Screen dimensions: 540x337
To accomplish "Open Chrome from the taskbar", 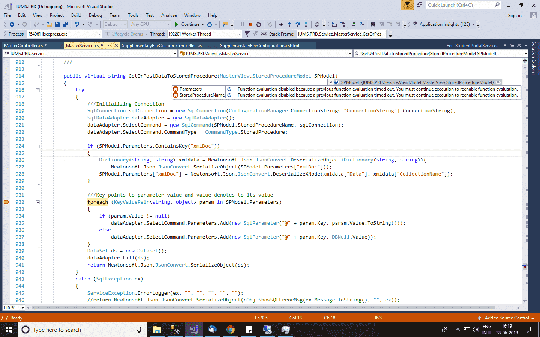I will coord(231,330).
